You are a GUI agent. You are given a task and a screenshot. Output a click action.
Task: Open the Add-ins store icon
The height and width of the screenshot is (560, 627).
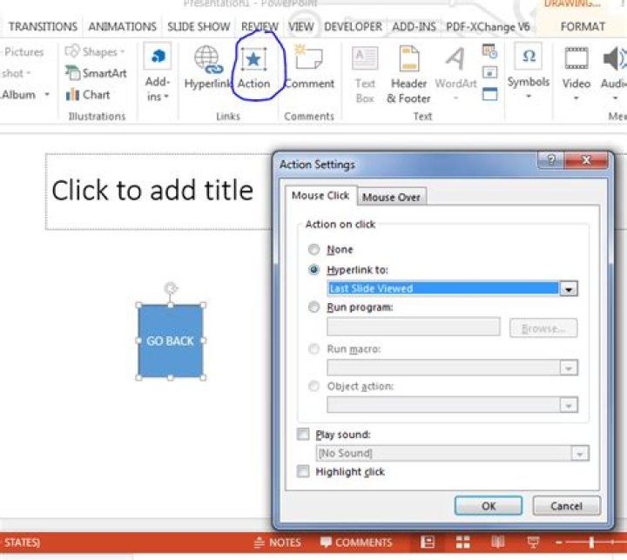coord(158,56)
